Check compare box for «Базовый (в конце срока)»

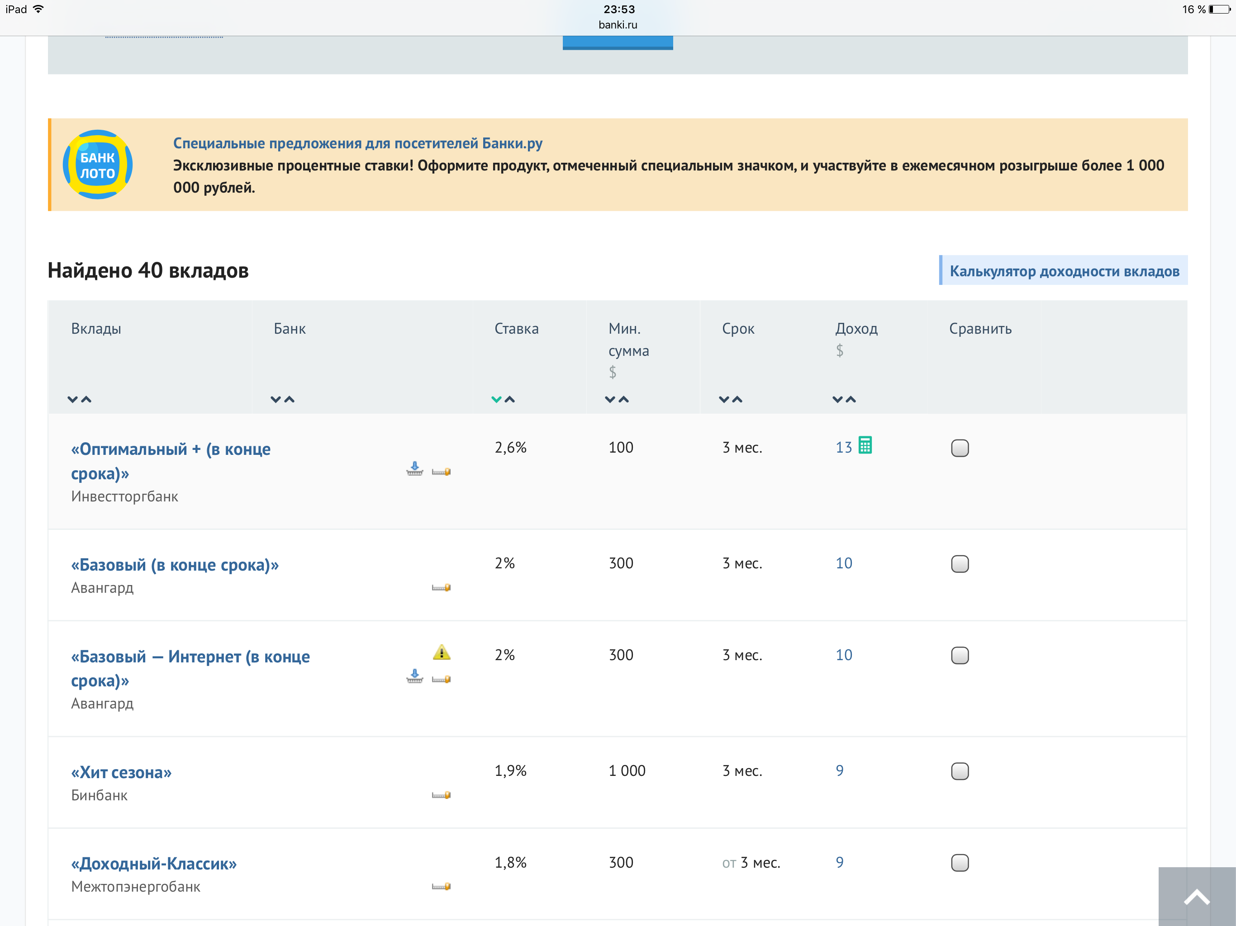[x=960, y=563]
